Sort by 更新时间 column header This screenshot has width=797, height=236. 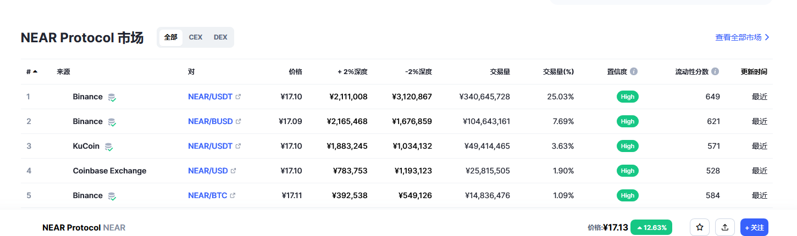tap(754, 72)
